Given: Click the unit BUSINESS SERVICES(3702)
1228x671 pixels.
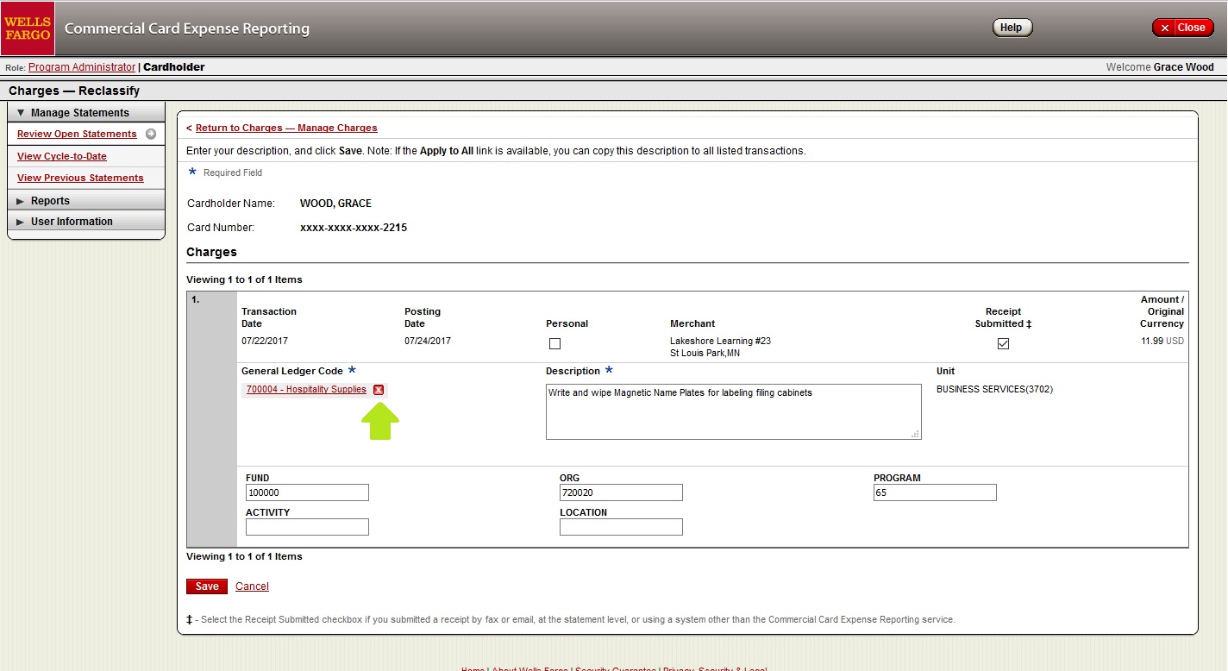Looking at the screenshot, I should [x=994, y=389].
